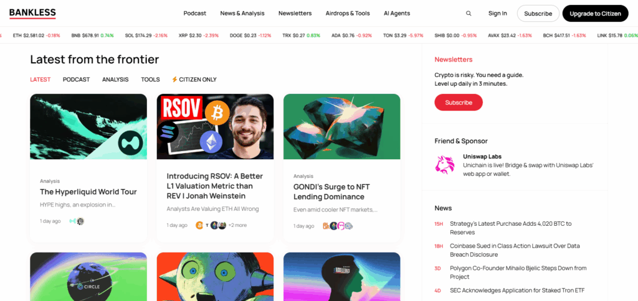Select the PODCAST filter tab

pyautogui.click(x=76, y=80)
